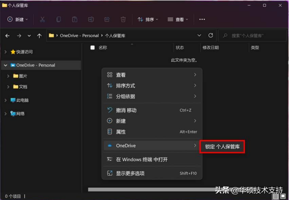The height and width of the screenshot is (200, 289).
Task: Open 分组依据 submenu in context menu
Action: point(152,96)
